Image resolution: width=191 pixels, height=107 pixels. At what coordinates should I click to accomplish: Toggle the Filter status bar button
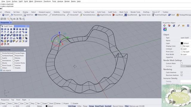(x=127, y=106)
